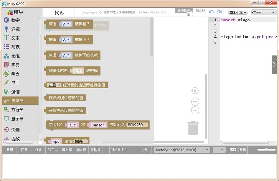Zoom out with the minus icon
The height and width of the screenshot is (181, 279).
point(195,110)
